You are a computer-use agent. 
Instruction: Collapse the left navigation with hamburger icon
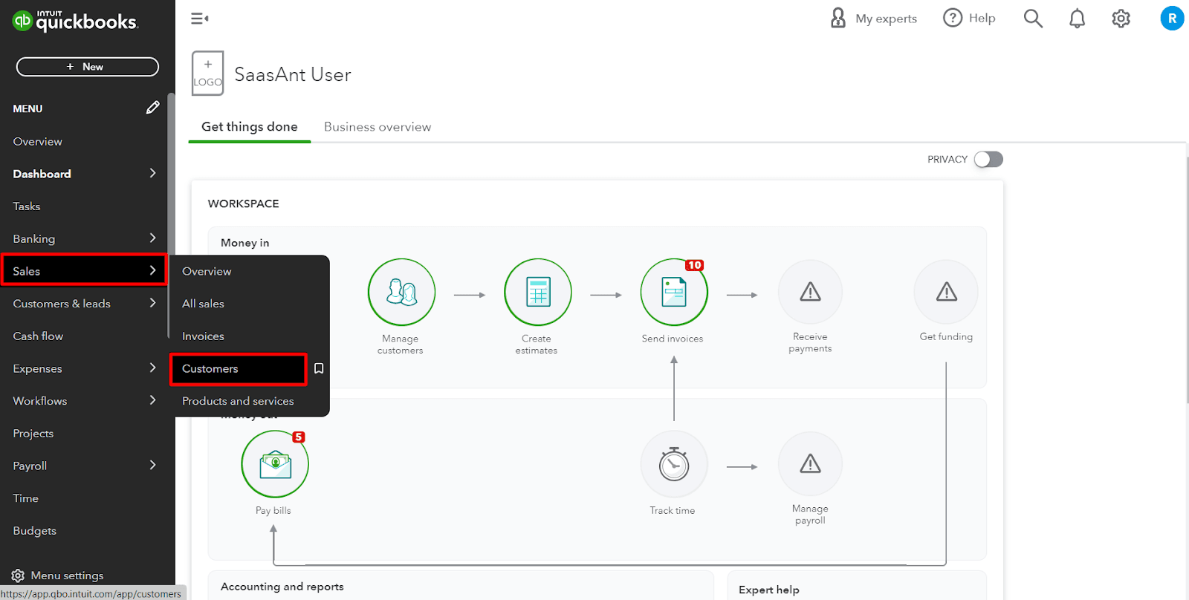click(x=199, y=19)
